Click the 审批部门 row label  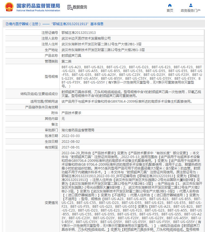[x=51, y=130]
